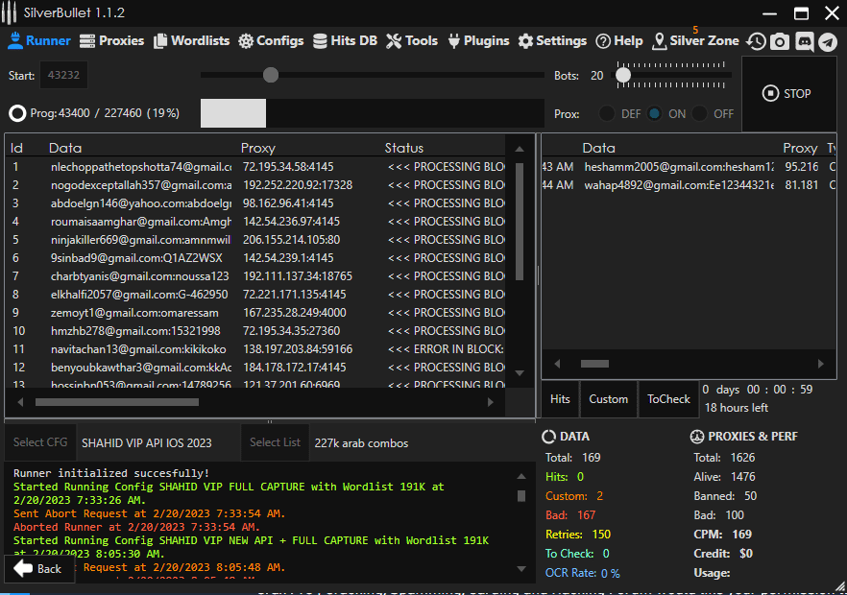Screen dimensions: 847x595
Task: Open the Hits DB section
Action: 343,41
